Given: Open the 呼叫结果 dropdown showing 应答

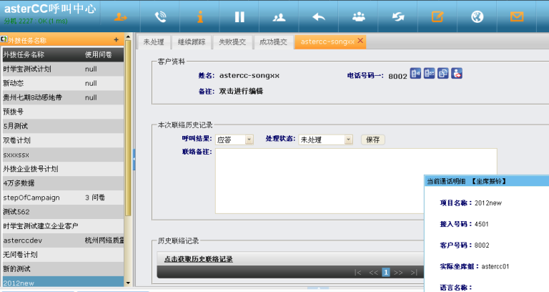Looking at the screenshot, I should 234,140.
